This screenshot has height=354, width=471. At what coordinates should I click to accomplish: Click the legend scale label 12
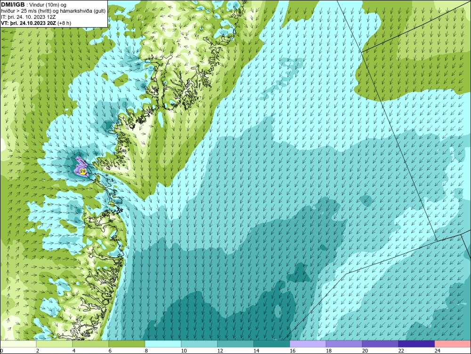(x=220, y=351)
